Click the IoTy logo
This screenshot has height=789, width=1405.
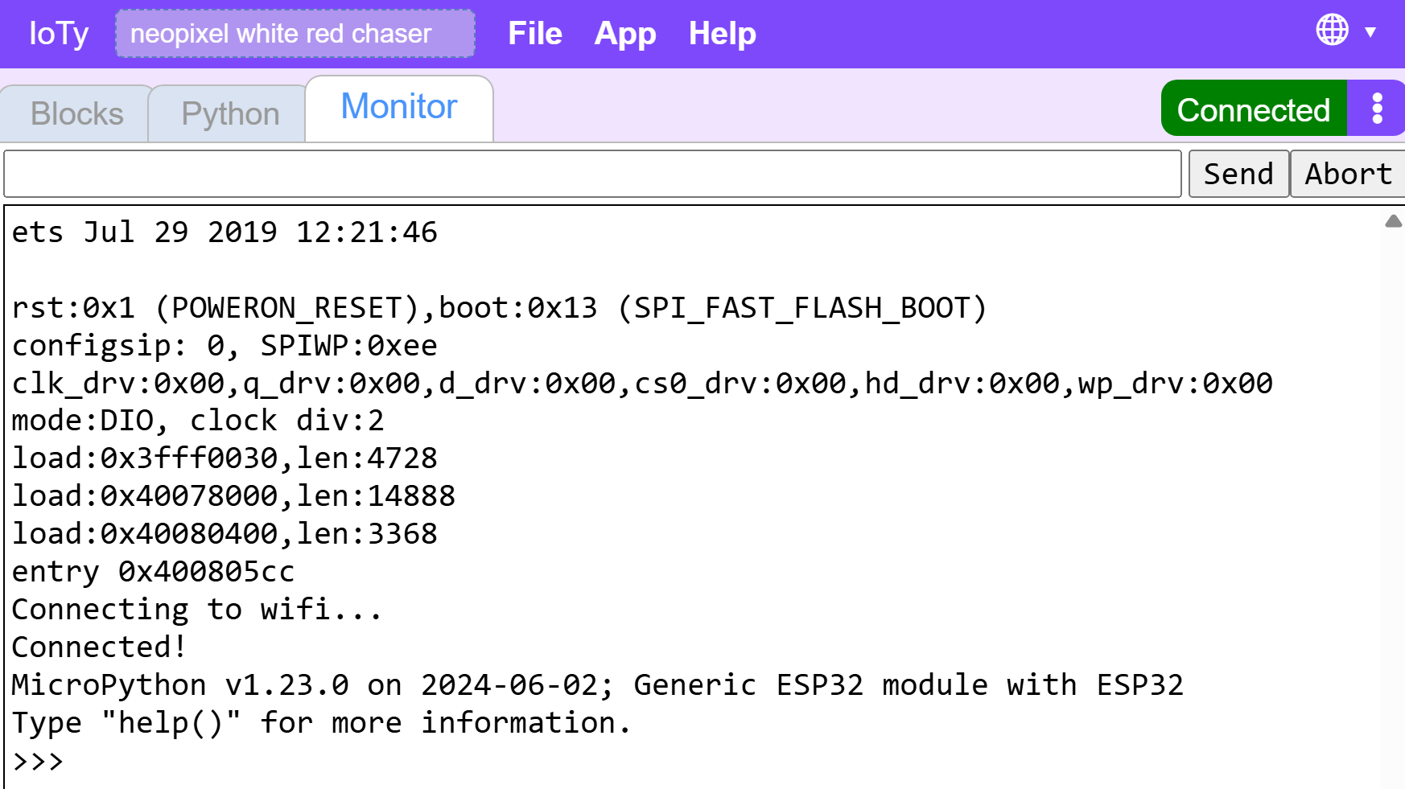(59, 34)
